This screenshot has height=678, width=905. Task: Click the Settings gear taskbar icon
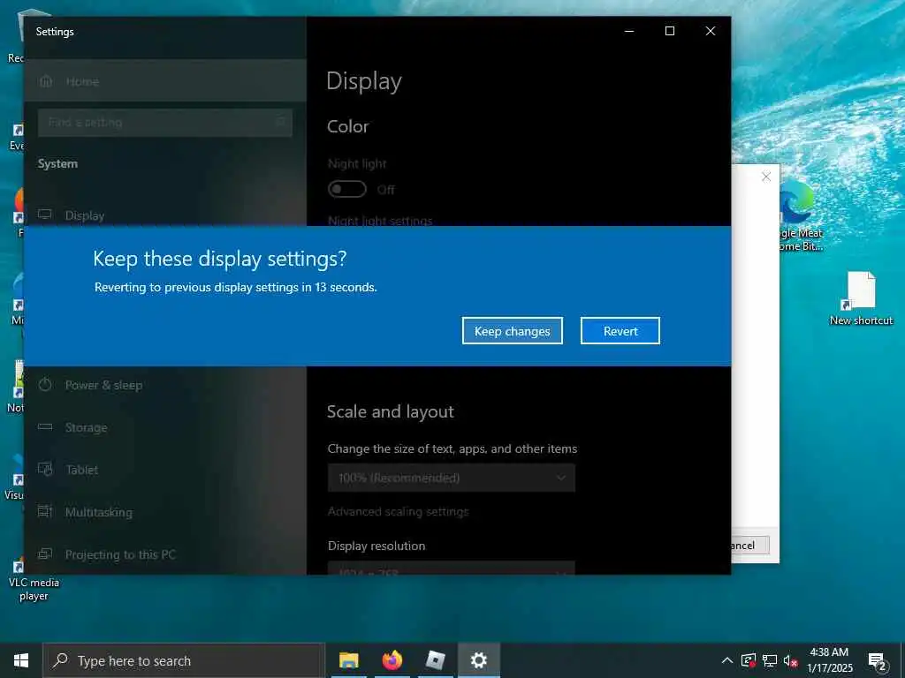478,660
